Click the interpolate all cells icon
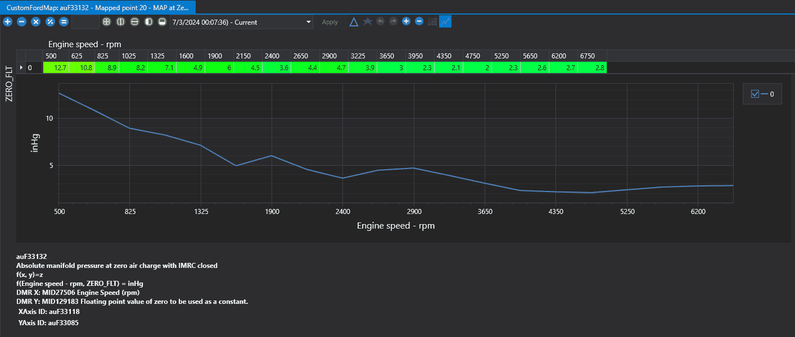This screenshot has height=337, width=795. (x=106, y=22)
